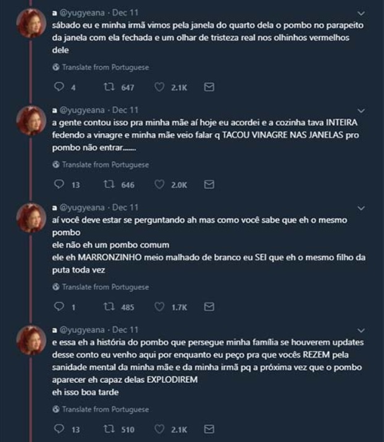Screen dimensions: 384x442
Task: Open the avatar photo on the last tweet
Action: [x=31, y=340]
